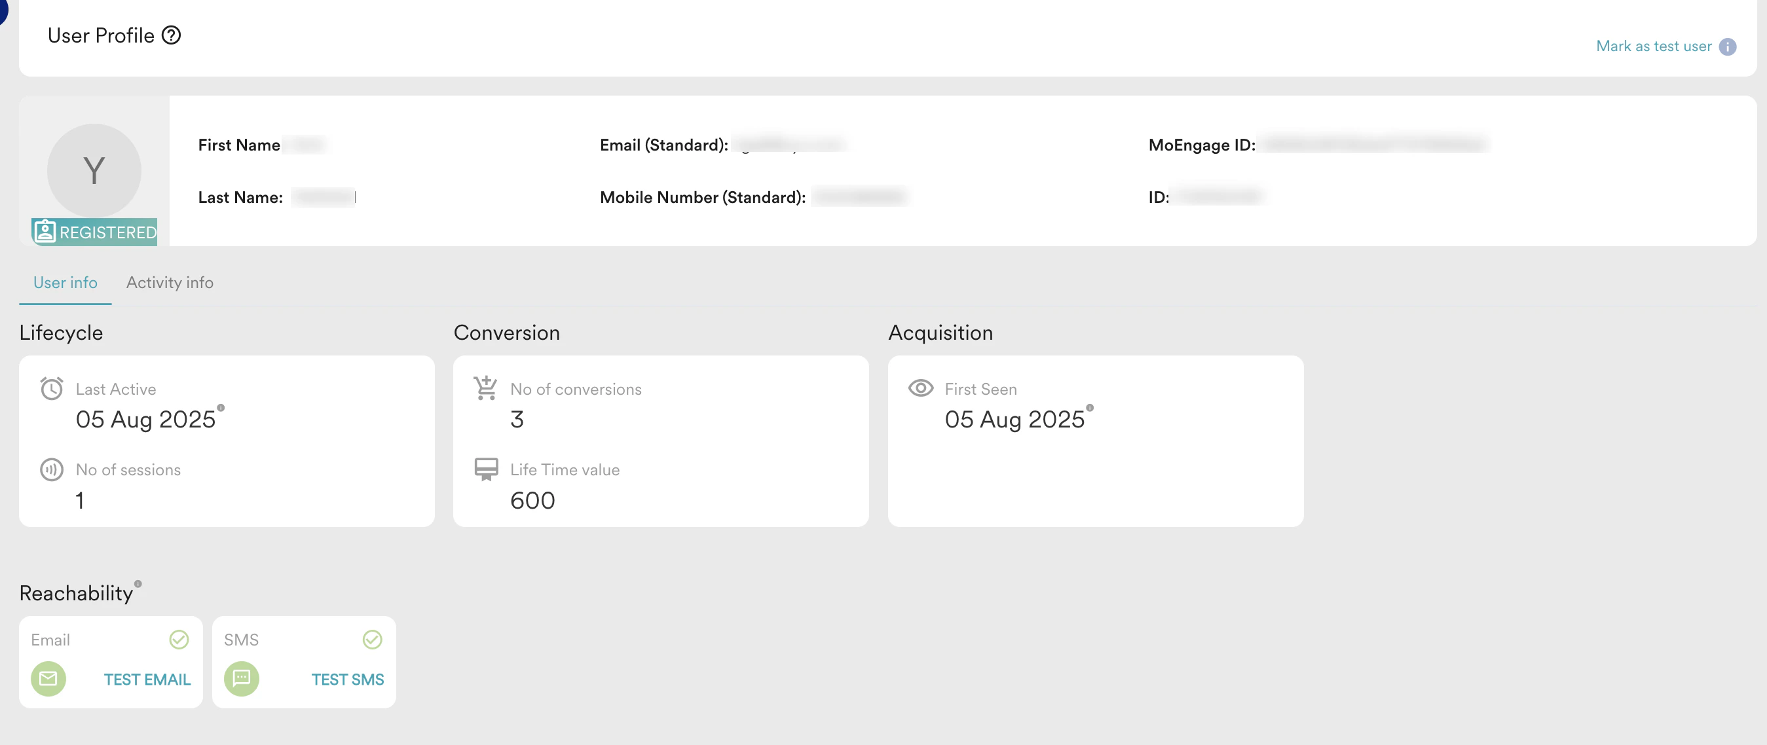Select the User info tab
Image resolution: width=1767 pixels, height=745 pixels.
coord(65,282)
